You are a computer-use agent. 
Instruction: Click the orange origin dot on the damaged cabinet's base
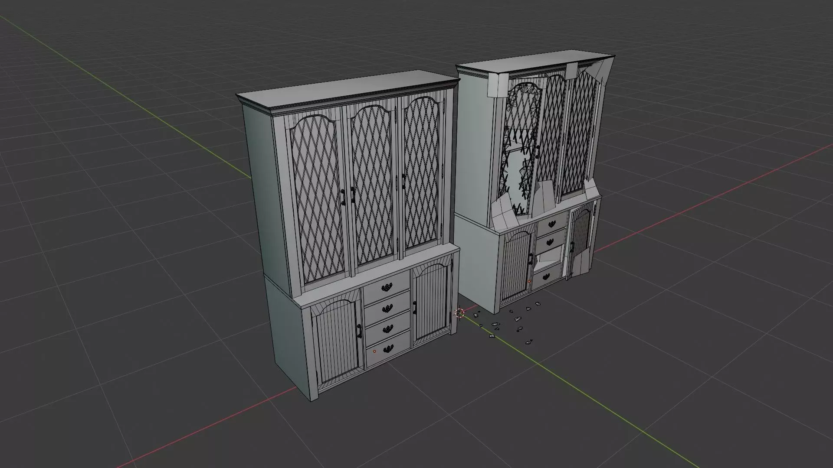click(529, 281)
